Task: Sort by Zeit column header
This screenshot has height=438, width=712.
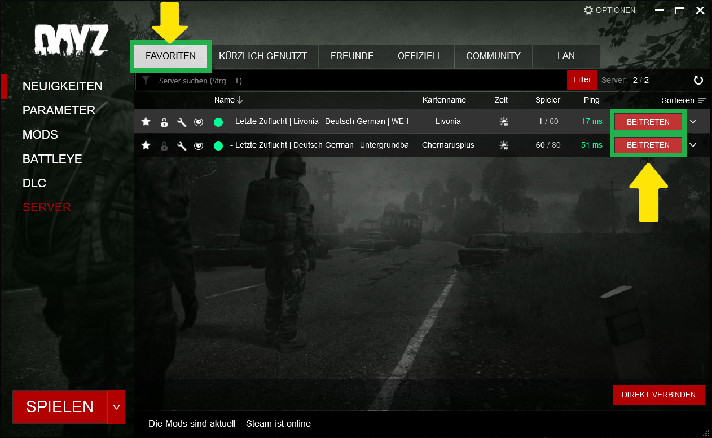Action: [501, 100]
